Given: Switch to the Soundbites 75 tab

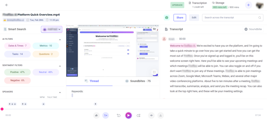Looking at the screenshot, I should point(138,81).
